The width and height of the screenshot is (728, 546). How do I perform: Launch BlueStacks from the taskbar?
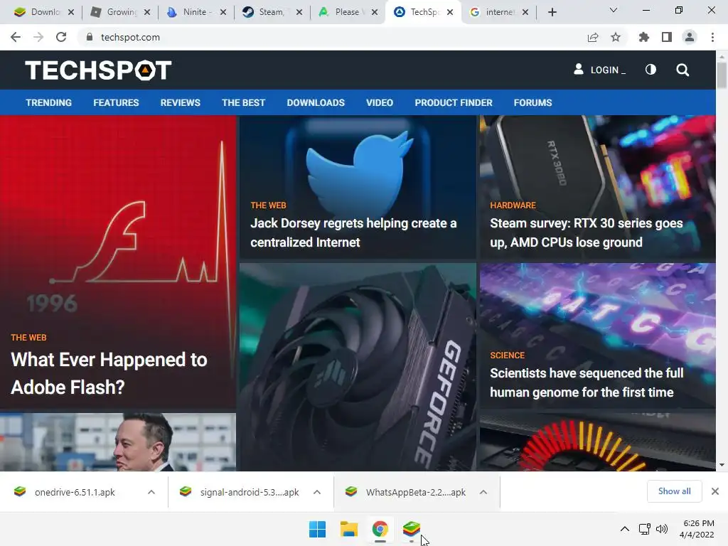pyautogui.click(x=412, y=529)
